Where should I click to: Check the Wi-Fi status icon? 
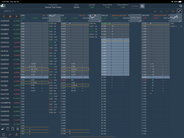172,2
